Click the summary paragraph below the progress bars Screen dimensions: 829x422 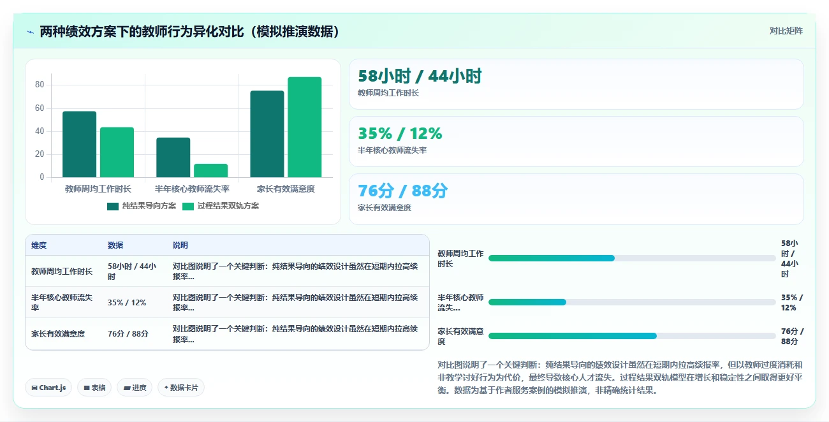tap(620, 377)
